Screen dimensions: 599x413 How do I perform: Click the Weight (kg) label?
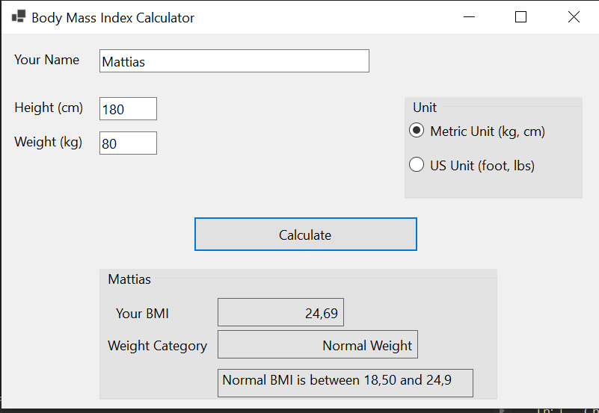[x=48, y=142]
